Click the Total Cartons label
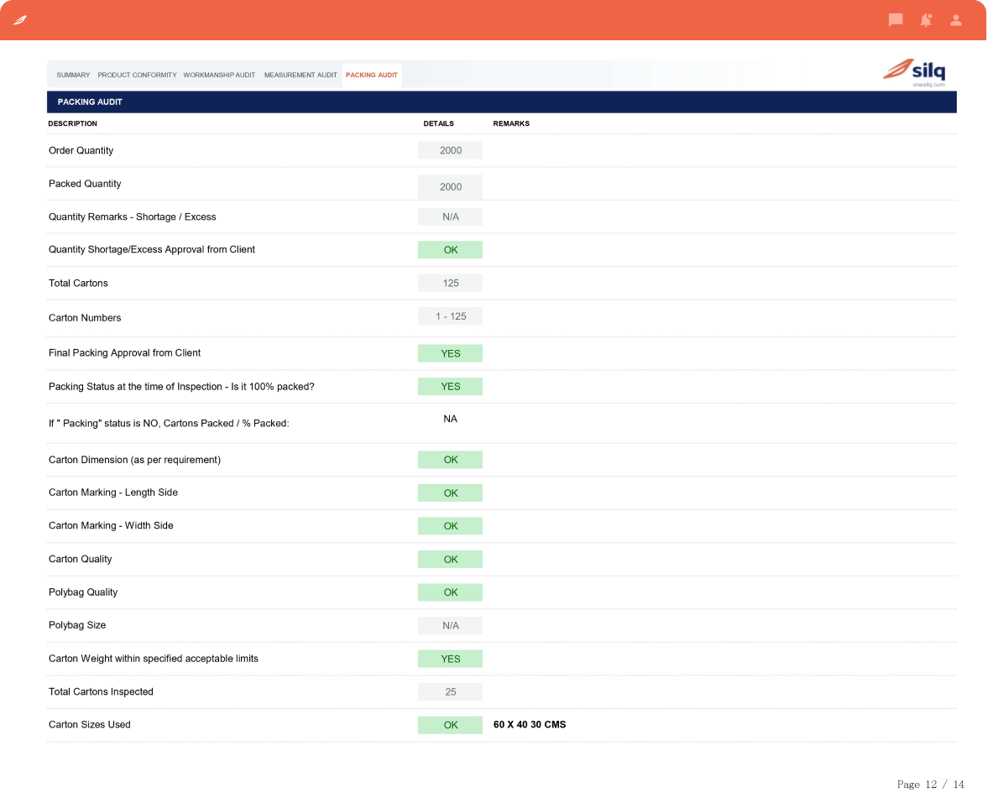Viewport: 987px width, 803px height. [x=78, y=284]
